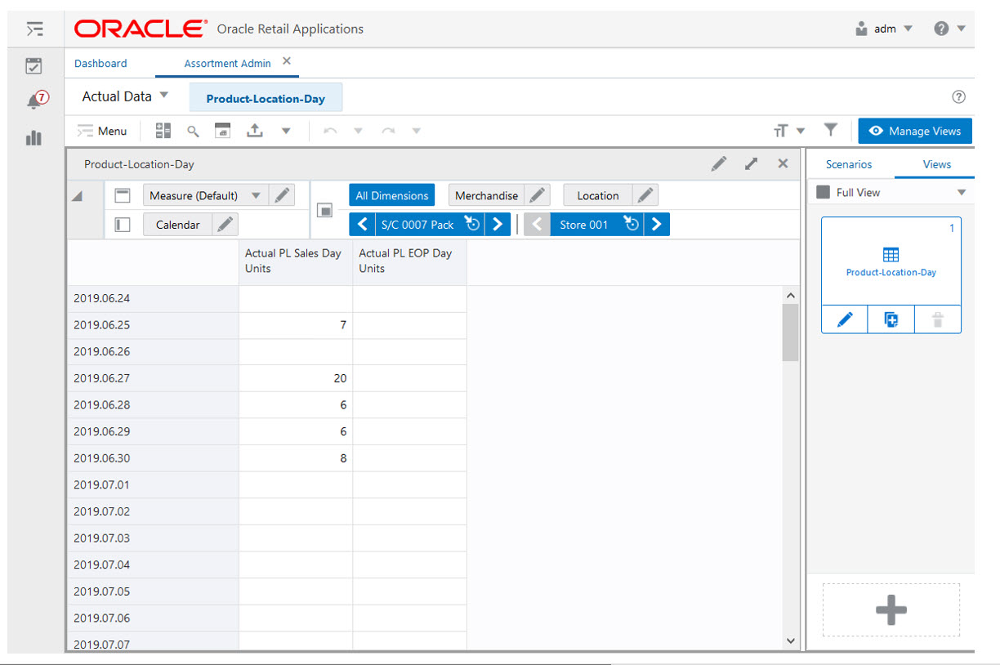Screen dimensions: 1000x665
Task: Go to previous item before S/C 0007 Pack
Action: point(362,225)
